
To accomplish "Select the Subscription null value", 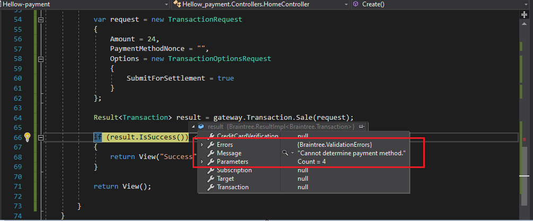I will point(303,171).
